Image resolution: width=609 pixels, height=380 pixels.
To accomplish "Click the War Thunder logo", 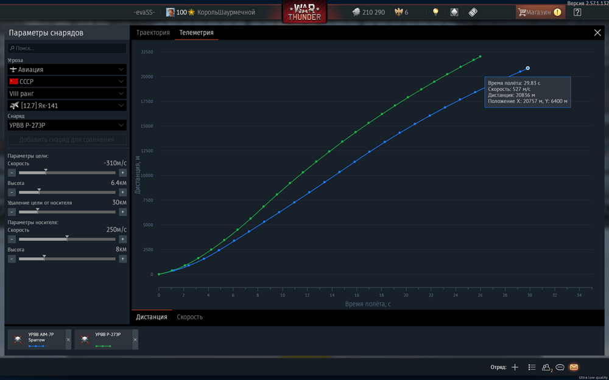I will tap(304, 12).
